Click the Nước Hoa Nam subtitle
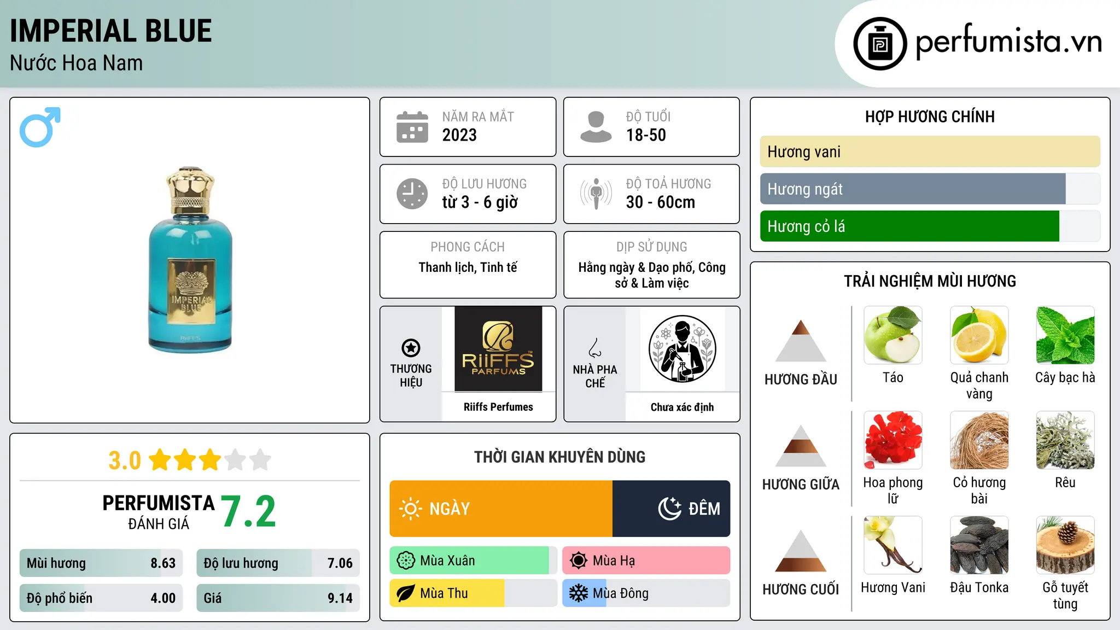This screenshot has width=1120, height=630. (77, 63)
